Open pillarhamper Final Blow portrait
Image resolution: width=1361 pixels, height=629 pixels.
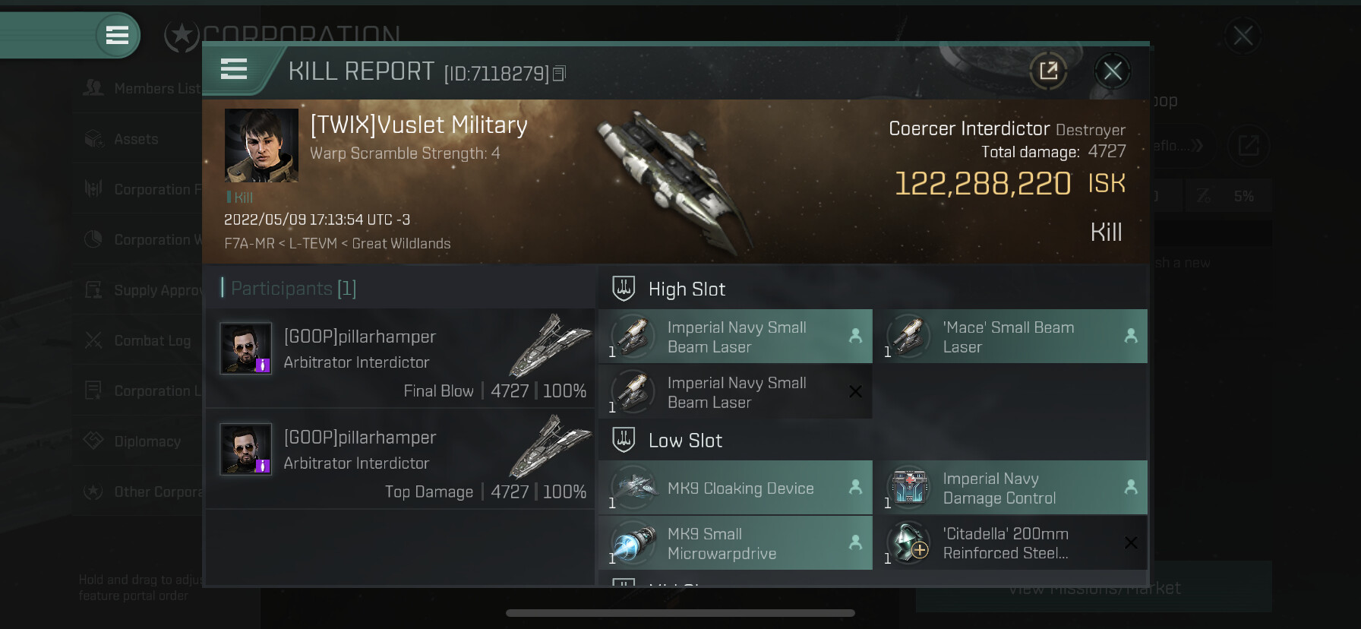pos(245,349)
